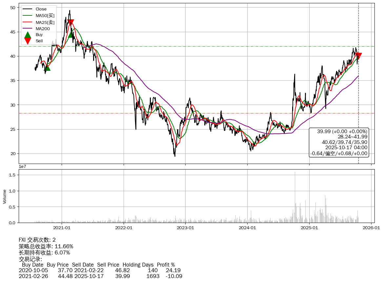Click the Holding Days column header
Viewport: 383px width, 282px height.
(138, 265)
